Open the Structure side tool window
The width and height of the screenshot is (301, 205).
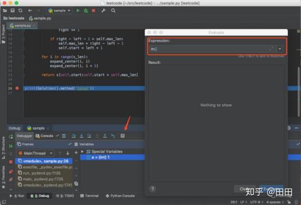(3, 148)
